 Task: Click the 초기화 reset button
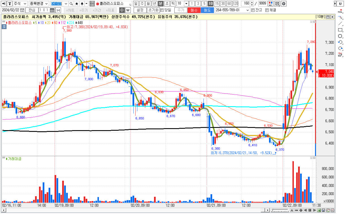pos(153,10)
